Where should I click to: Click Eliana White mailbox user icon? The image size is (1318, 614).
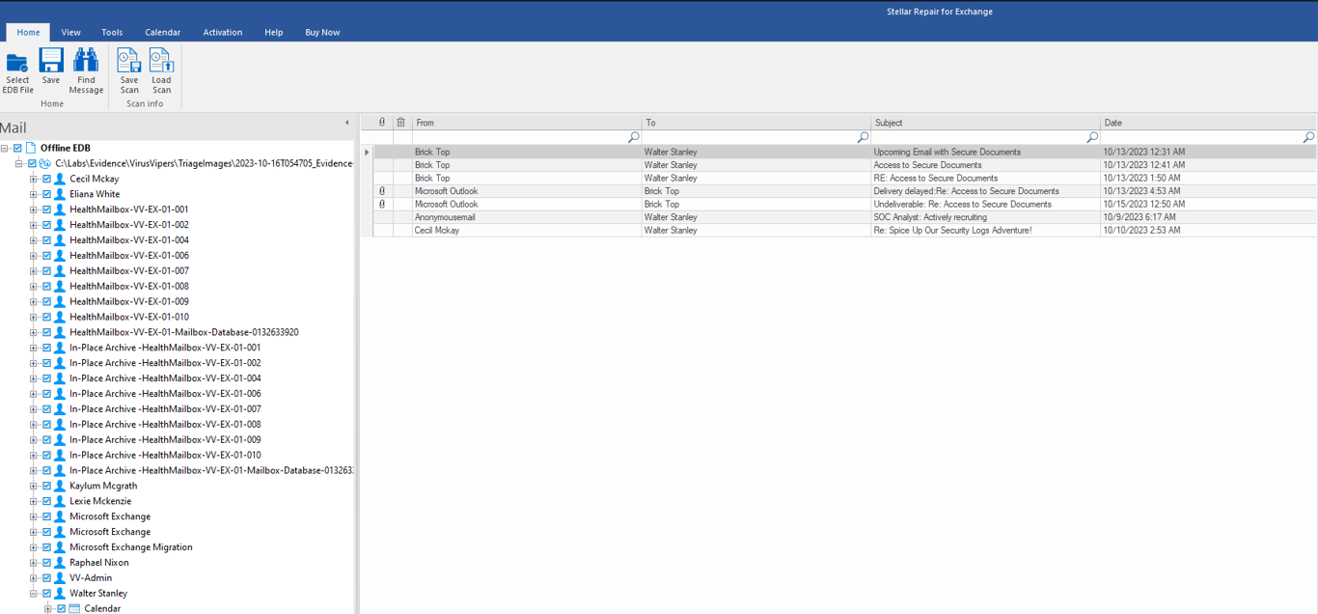pyautogui.click(x=60, y=194)
